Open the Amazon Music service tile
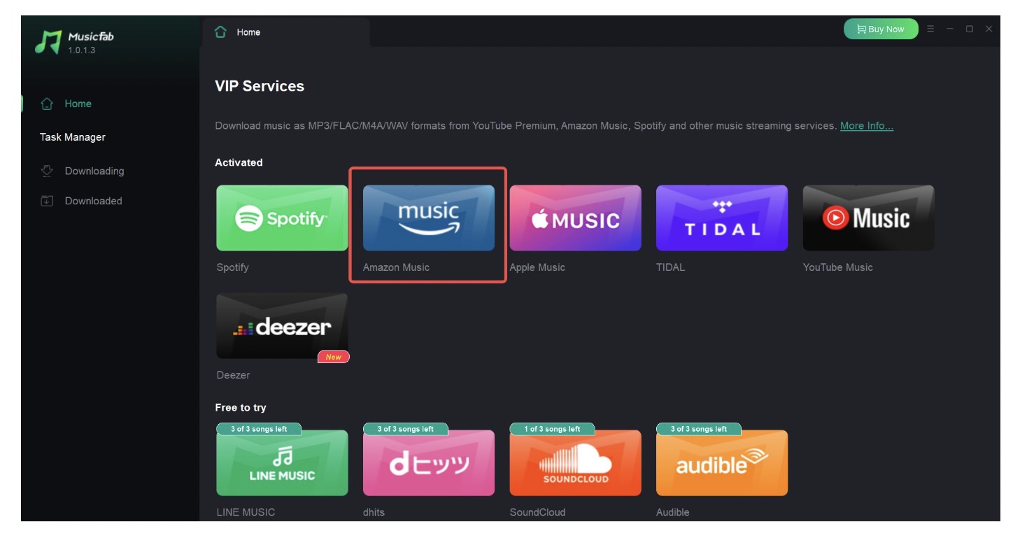The height and width of the screenshot is (536, 1020). (428, 218)
